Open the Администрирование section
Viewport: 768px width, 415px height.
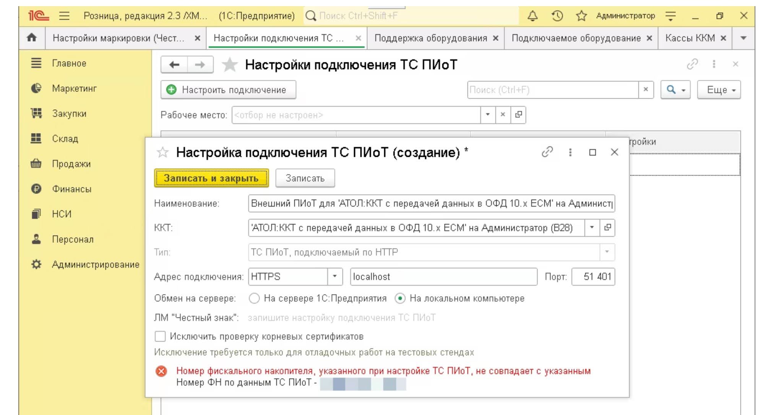(x=96, y=264)
